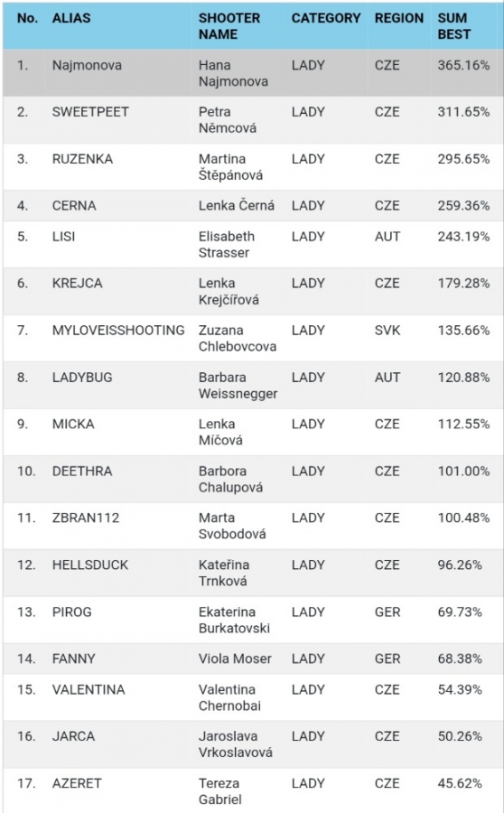Open the AZERET alias row
Image resolution: width=504 pixels, height=813 pixels.
click(252, 790)
